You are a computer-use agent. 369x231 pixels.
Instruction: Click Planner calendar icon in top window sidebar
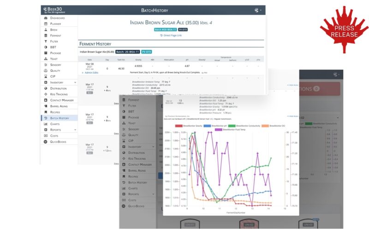coord(46,24)
